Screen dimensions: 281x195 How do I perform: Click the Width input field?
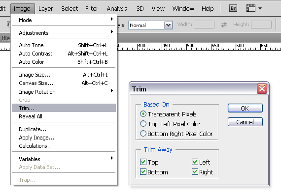(x=204, y=25)
